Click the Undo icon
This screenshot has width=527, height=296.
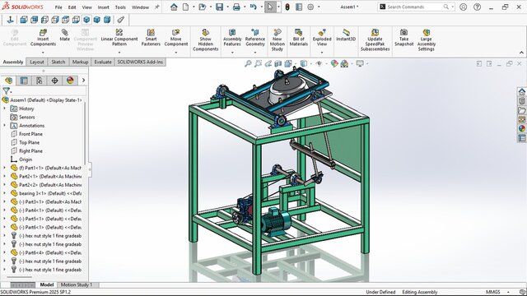tap(254, 7)
